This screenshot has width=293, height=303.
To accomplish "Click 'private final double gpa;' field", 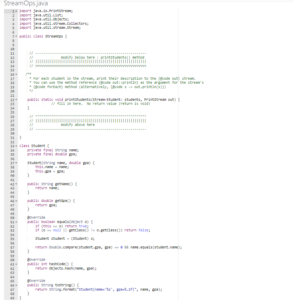I will [x=52, y=154].
